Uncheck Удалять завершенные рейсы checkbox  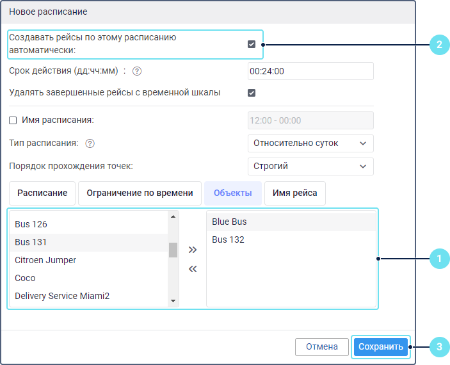click(x=252, y=93)
